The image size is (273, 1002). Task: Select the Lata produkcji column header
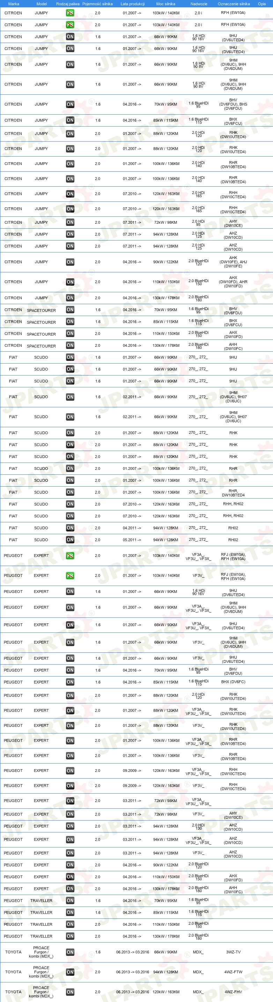(132, 4)
